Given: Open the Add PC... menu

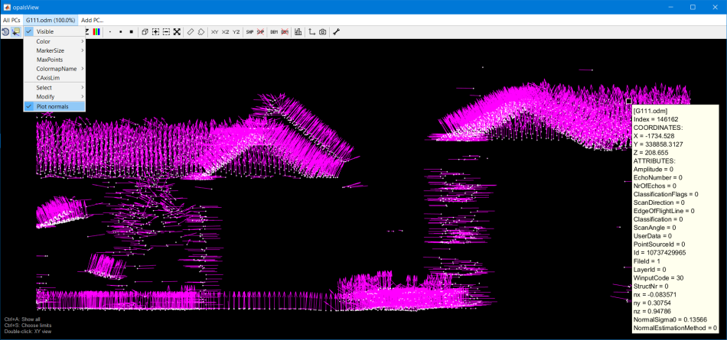Looking at the screenshot, I should 92,20.
